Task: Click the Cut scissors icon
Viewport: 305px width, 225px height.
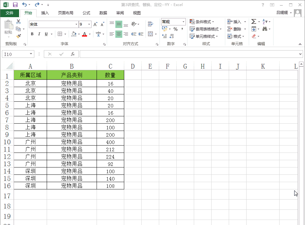Action: coord(18,22)
